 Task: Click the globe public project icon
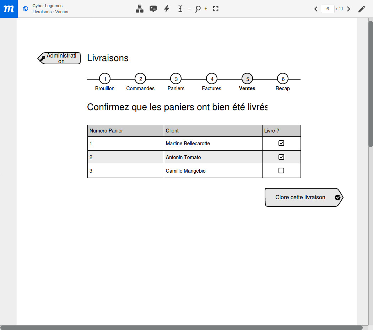[25, 9]
